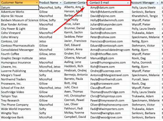Select the David@woodgrove.com e-mail cell

point(109,117)
